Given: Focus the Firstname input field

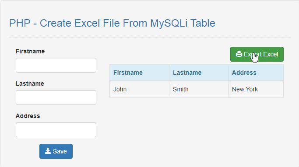Looking at the screenshot, I should pos(56,65).
